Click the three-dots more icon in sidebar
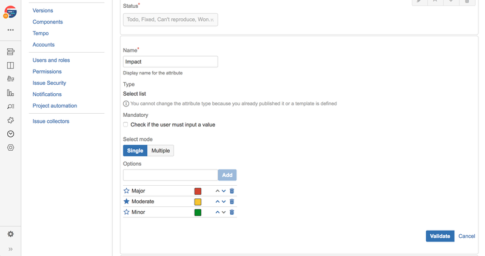The image size is (485, 256). pos(10,30)
